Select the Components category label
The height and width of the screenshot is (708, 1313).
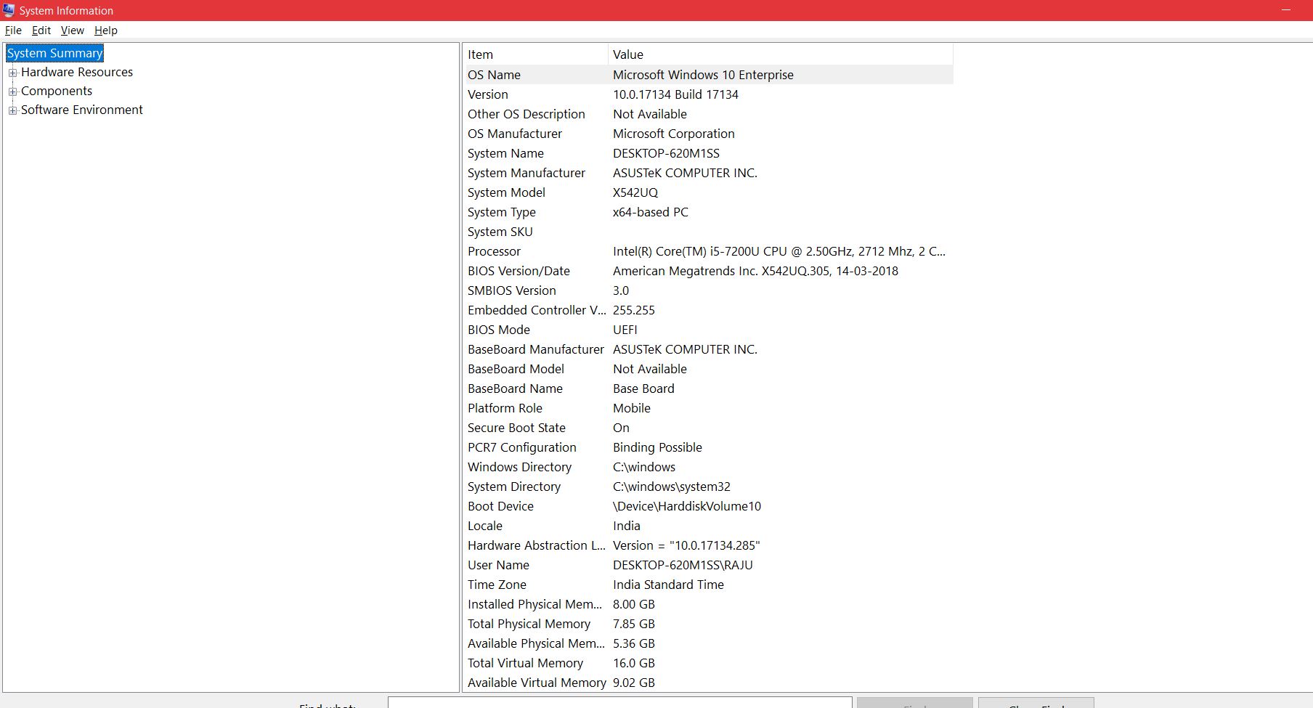[57, 91]
